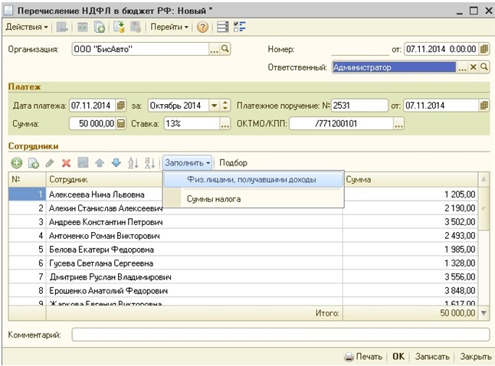
Task: Click the search icon next to Ответственный
Action: click(484, 67)
